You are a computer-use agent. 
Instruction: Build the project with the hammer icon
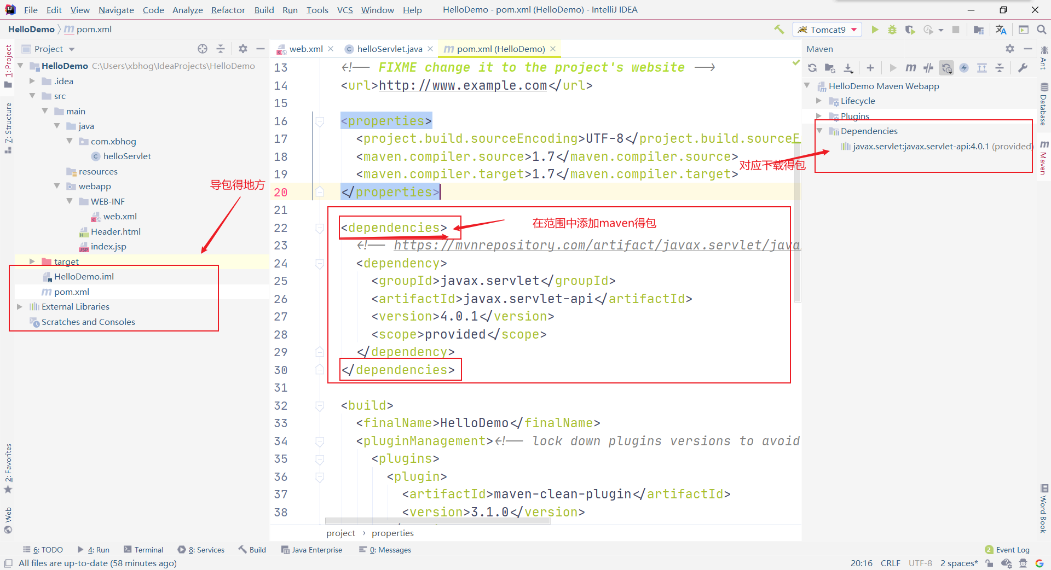[779, 30]
